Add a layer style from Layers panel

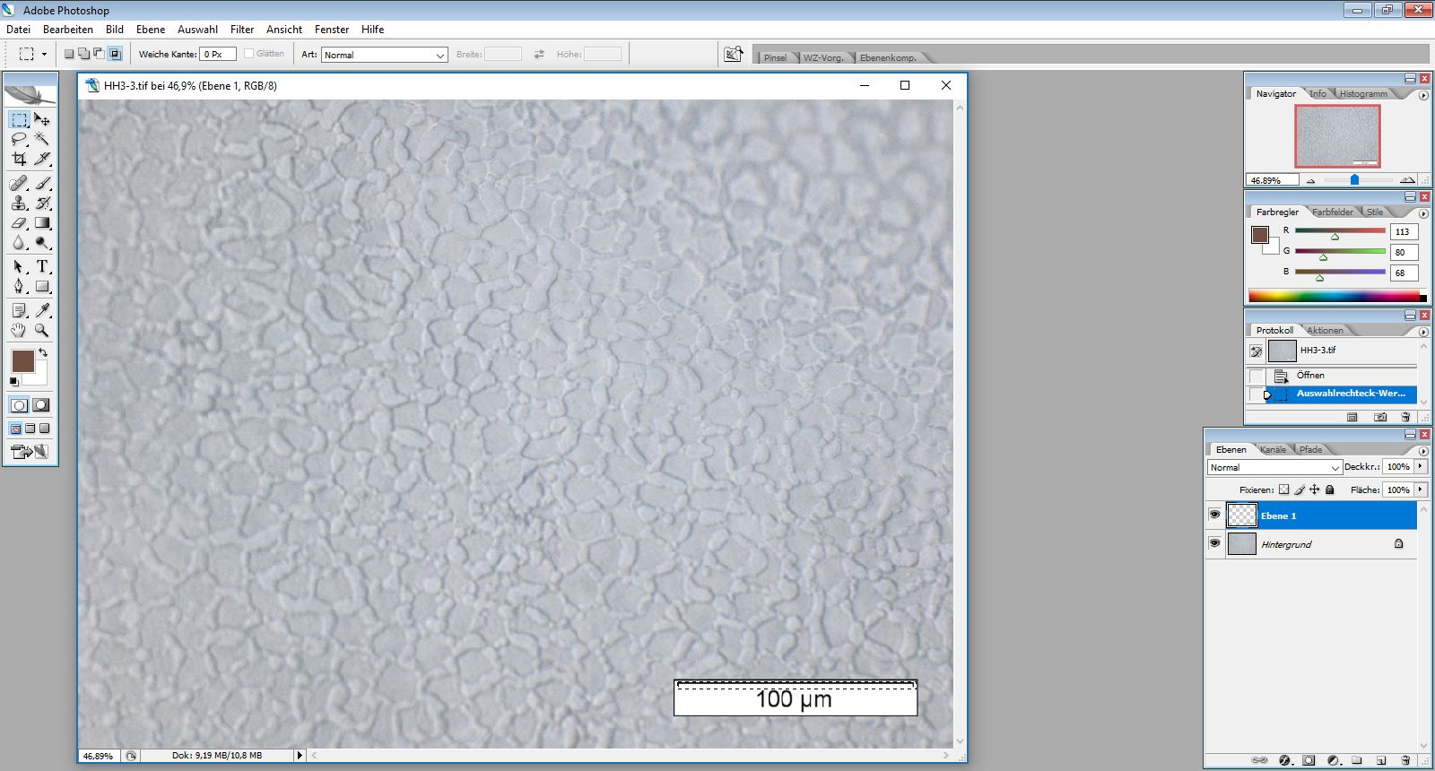(1284, 760)
